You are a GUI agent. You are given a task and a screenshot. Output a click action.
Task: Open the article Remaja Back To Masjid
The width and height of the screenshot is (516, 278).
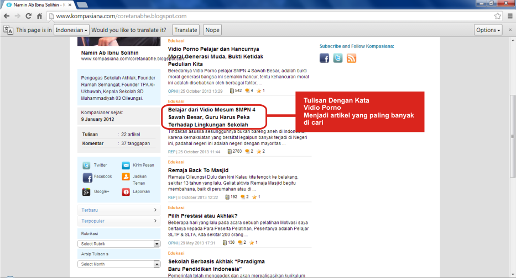[x=198, y=170]
